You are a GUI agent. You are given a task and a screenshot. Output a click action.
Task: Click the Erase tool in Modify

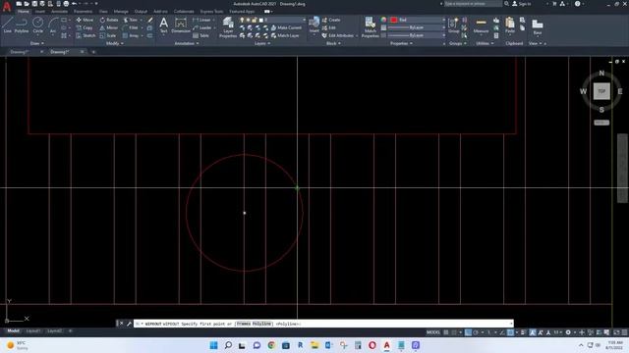pos(150,20)
